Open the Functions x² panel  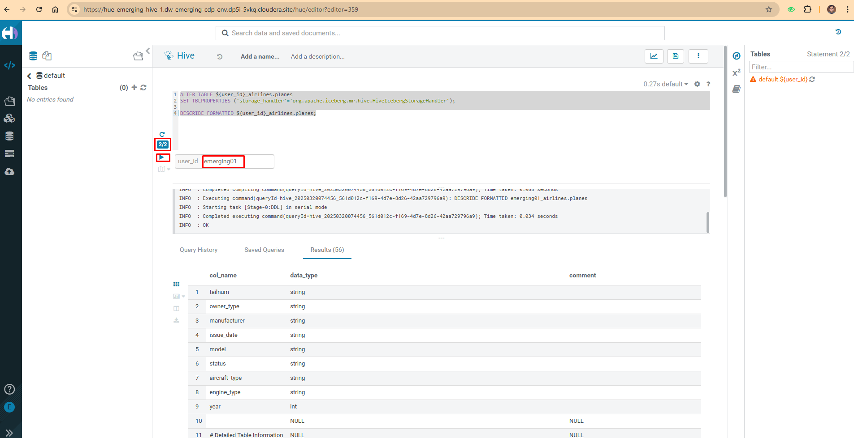pyautogui.click(x=737, y=72)
